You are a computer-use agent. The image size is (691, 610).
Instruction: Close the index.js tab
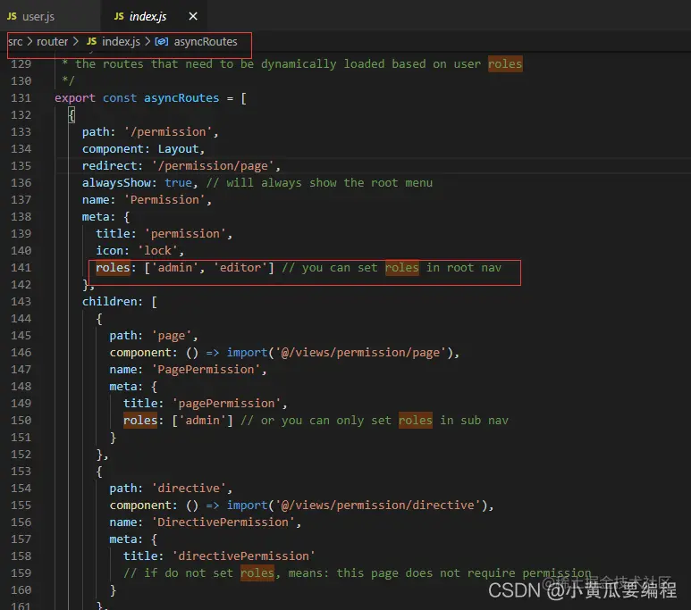click(193, 16)
